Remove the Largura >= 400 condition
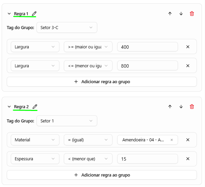205x187 pixels. pyautogui.click(x=188, y=47)
